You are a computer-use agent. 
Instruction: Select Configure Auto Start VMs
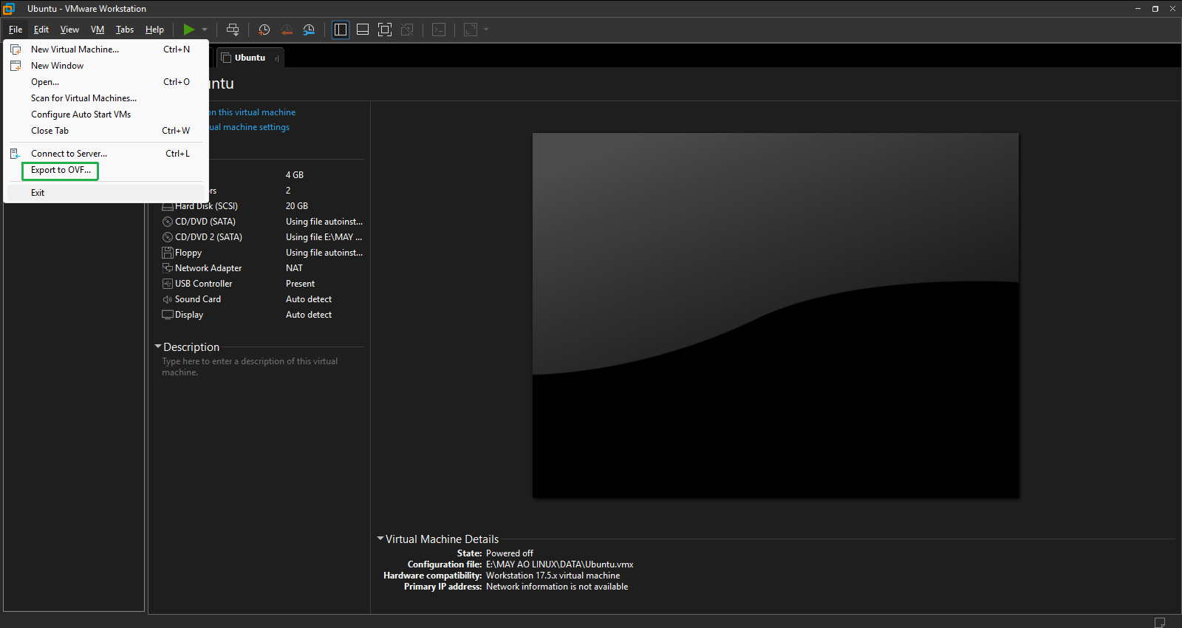click(x=106, y=115)
